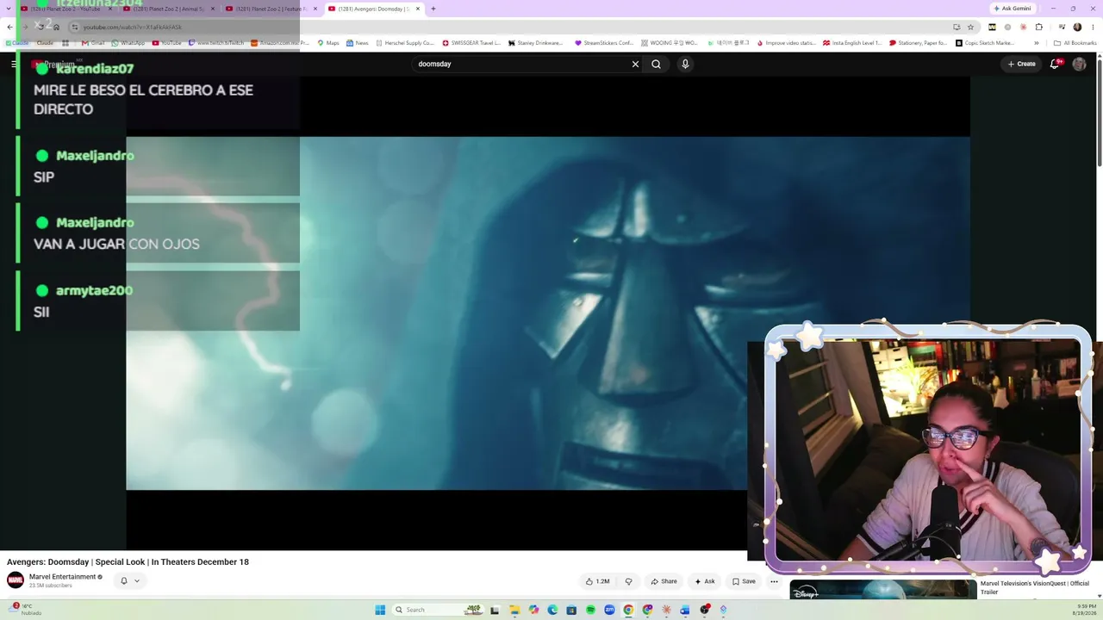Open the Insta English Level bookmark

852,43
